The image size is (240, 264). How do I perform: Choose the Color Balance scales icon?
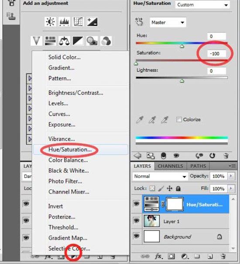pyautogui.click(x=64, y=41)
